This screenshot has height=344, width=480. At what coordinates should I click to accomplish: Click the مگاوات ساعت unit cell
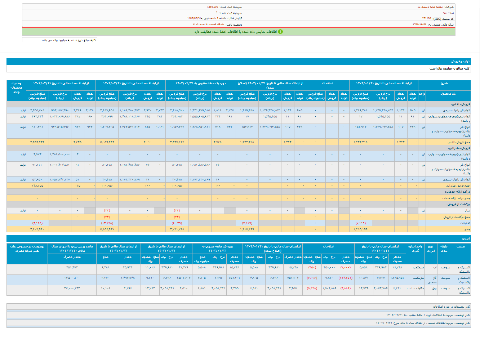pyautogui.click(x=415, y=288)
